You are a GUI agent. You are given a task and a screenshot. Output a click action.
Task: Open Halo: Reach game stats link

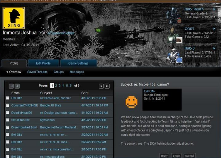tap(194, 9)
